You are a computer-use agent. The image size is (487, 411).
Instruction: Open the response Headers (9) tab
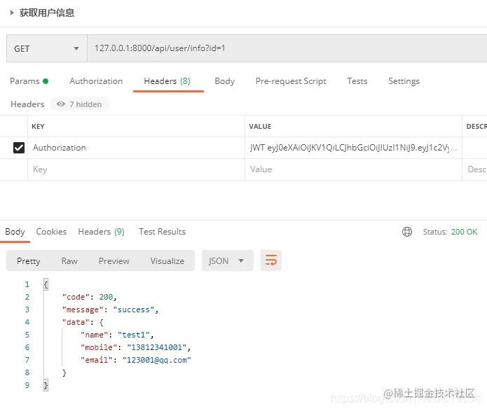pyautogui.click(x=101, y=232)
